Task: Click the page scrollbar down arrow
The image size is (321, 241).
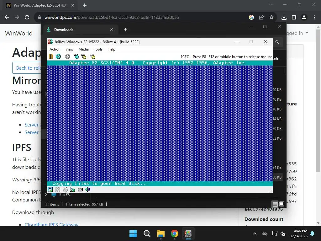Action: 318,223
